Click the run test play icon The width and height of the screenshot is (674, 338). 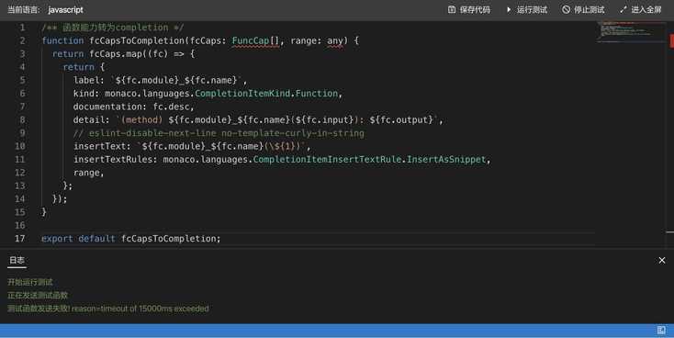tap(509, 9)
